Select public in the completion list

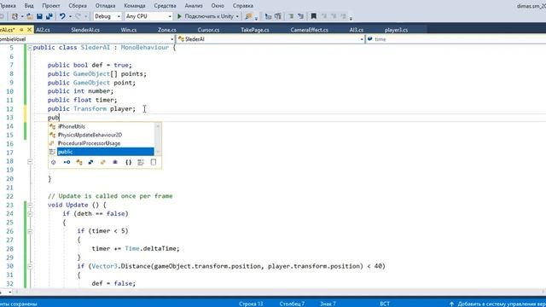106,152
